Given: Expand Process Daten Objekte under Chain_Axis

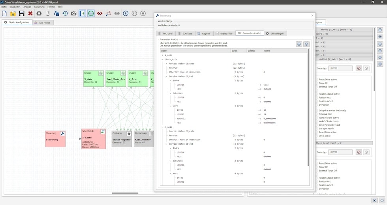Looking at the screenshot, I should pos(166,64).
